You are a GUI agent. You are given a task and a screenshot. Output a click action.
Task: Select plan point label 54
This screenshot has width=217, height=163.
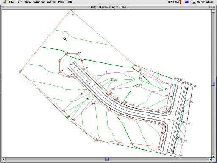[x=176, y=154]
